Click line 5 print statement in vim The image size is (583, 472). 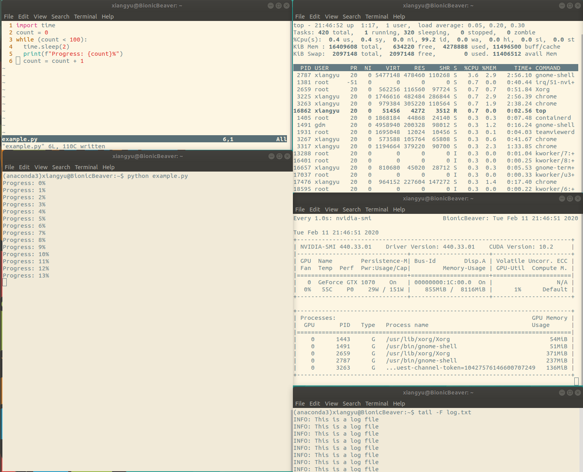(73, 54)
